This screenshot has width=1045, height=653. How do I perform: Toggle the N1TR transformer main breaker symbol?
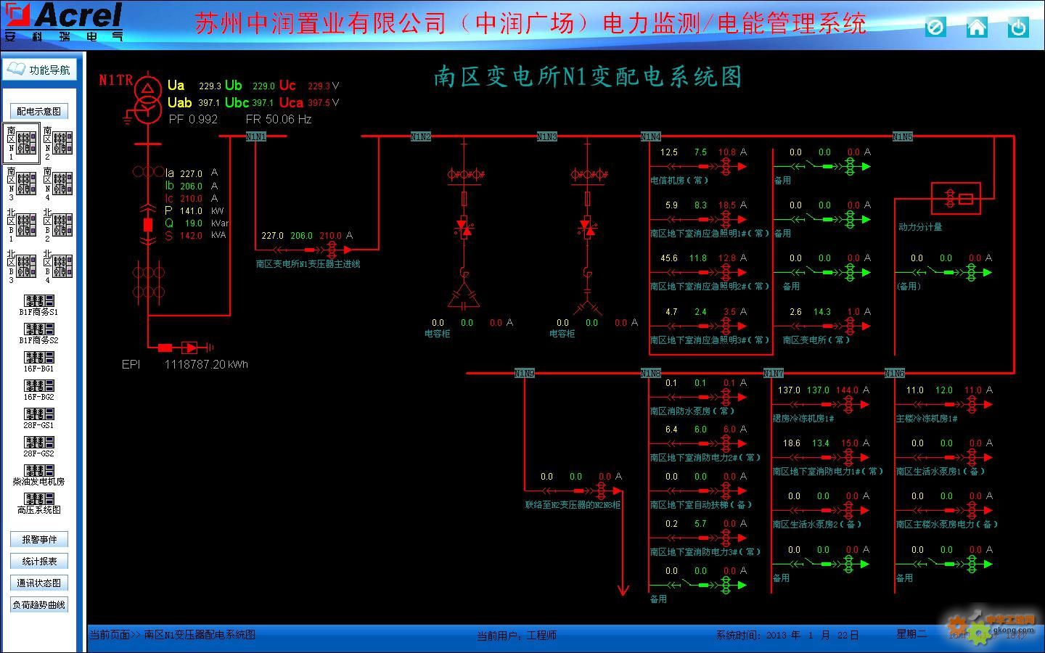(148, 224)
